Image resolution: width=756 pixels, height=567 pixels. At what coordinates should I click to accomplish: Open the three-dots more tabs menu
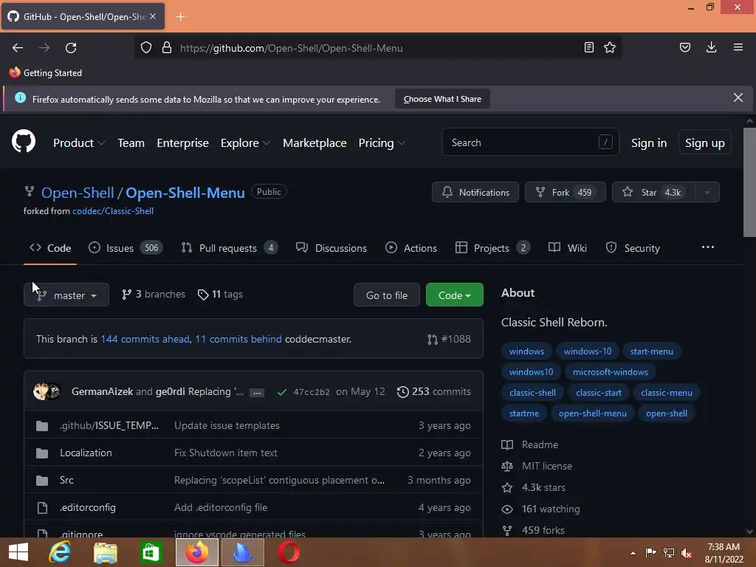click(708, 247)
